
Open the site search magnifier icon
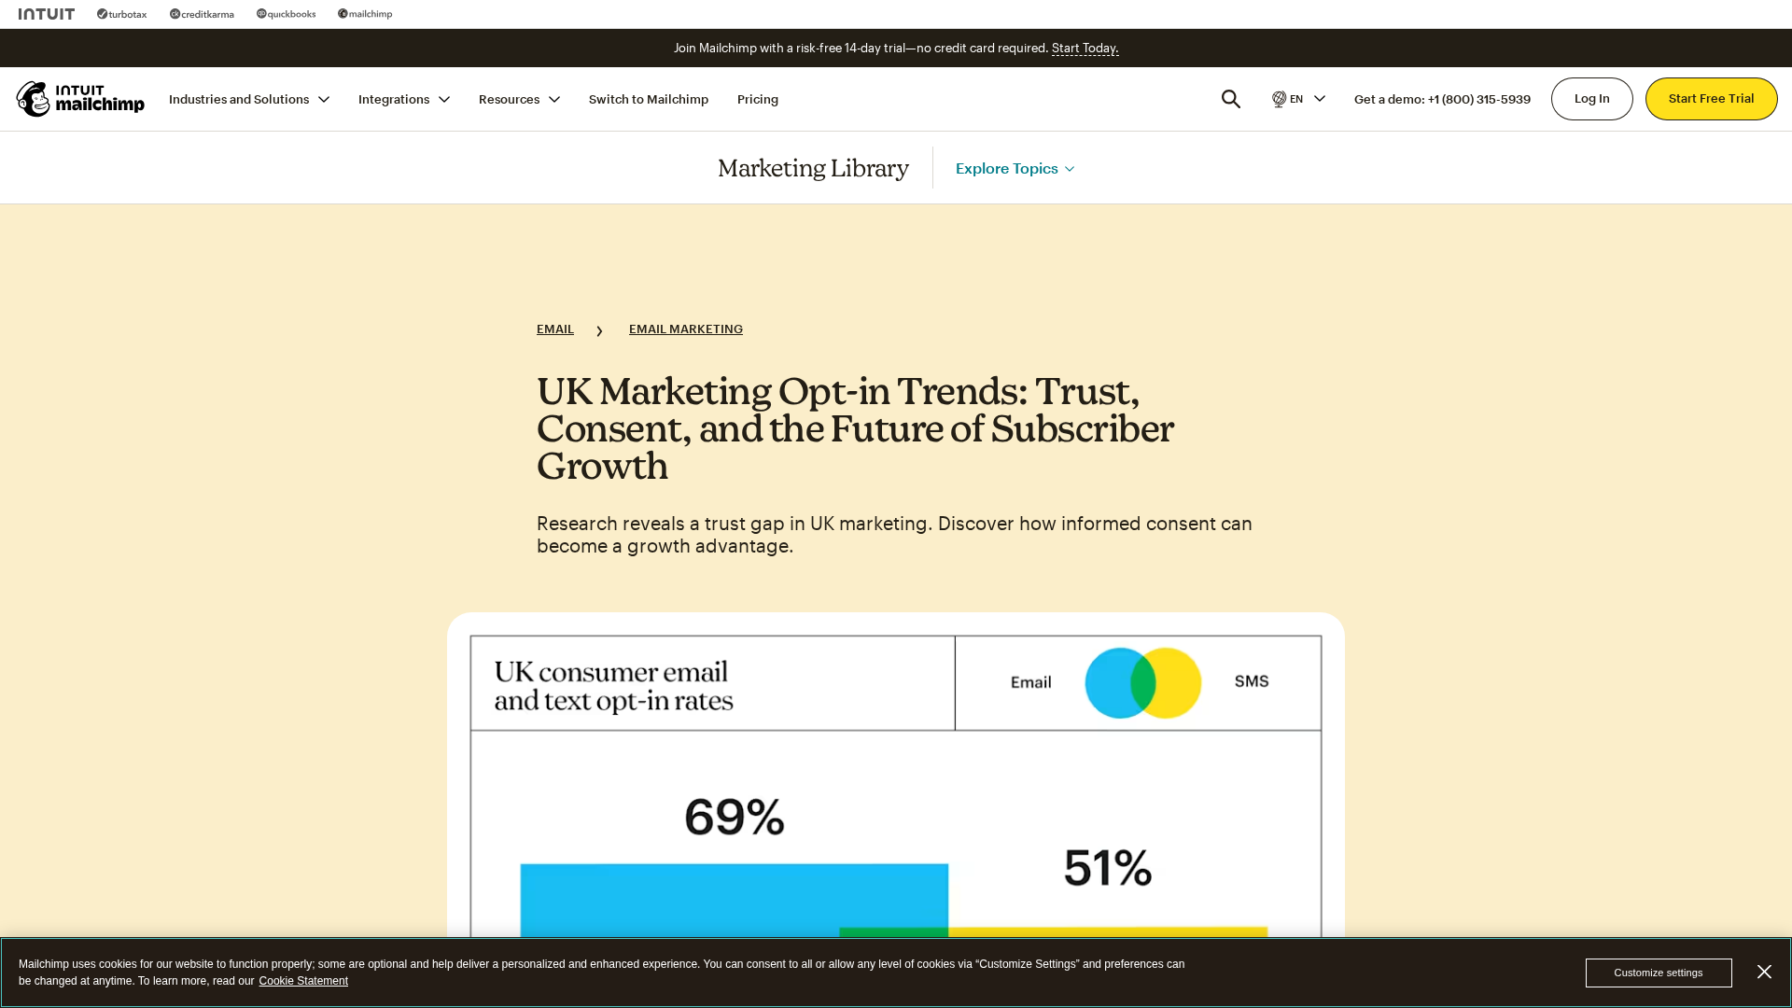[1231, 99]
